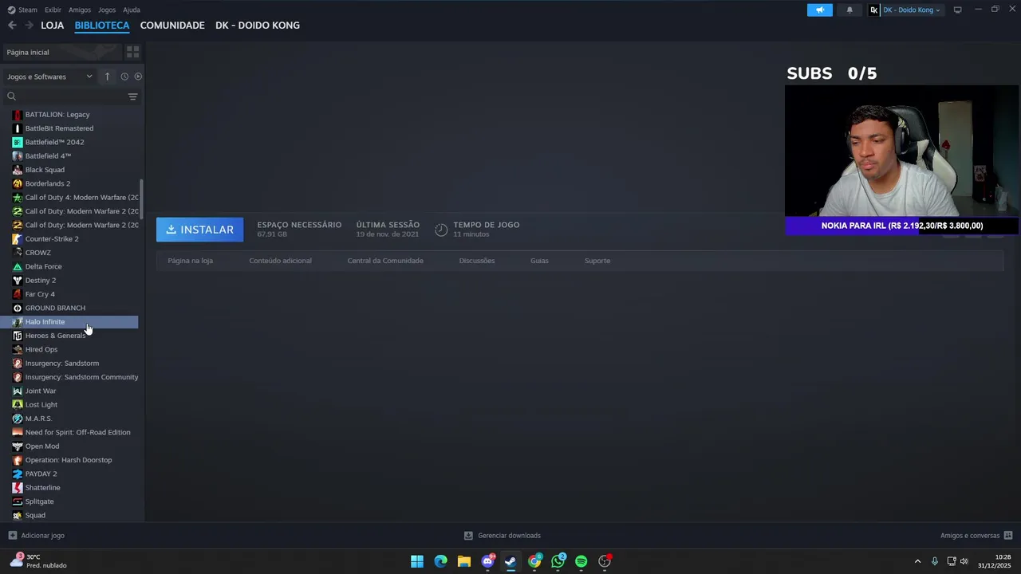Switch to the collections grid view icon
The image size is (1021, 574).
pyautogui.click(x=132, y=52)
